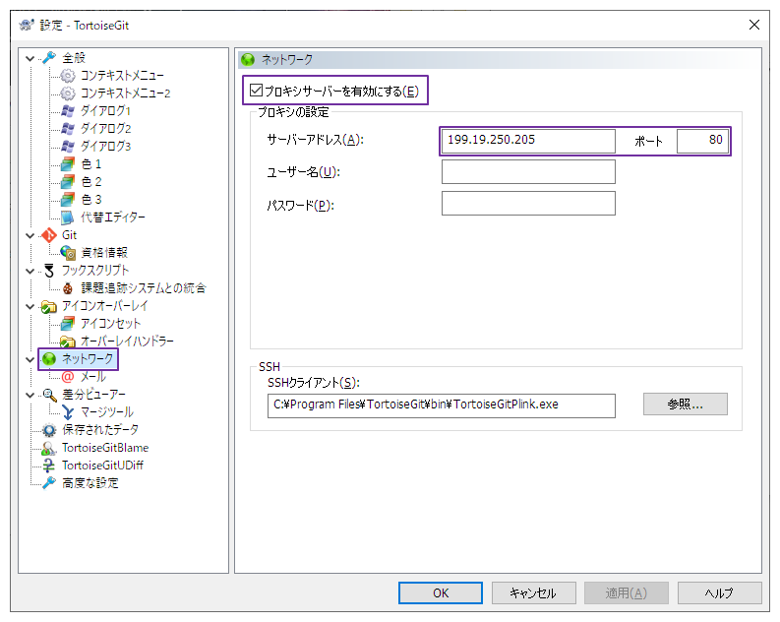Click the notepad icon for 代替エディター
The width and height of the screenshot is (780, 622).
[68, 218]
